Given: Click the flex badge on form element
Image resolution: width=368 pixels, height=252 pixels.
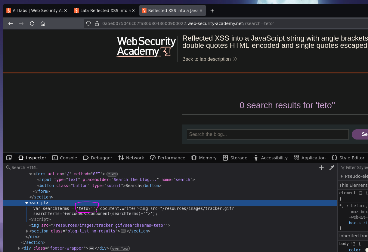Looking at the screenshot, I should point(112,174).
